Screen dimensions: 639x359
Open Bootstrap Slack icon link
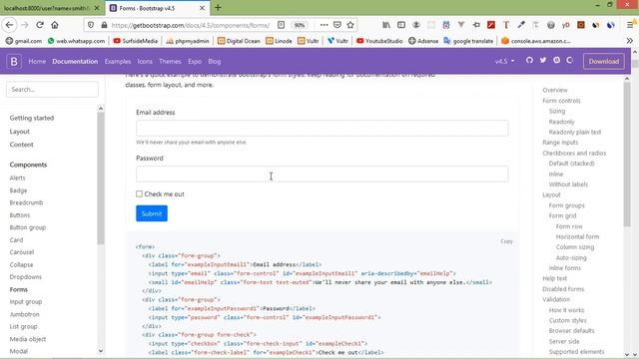click(x=556, y=60)
